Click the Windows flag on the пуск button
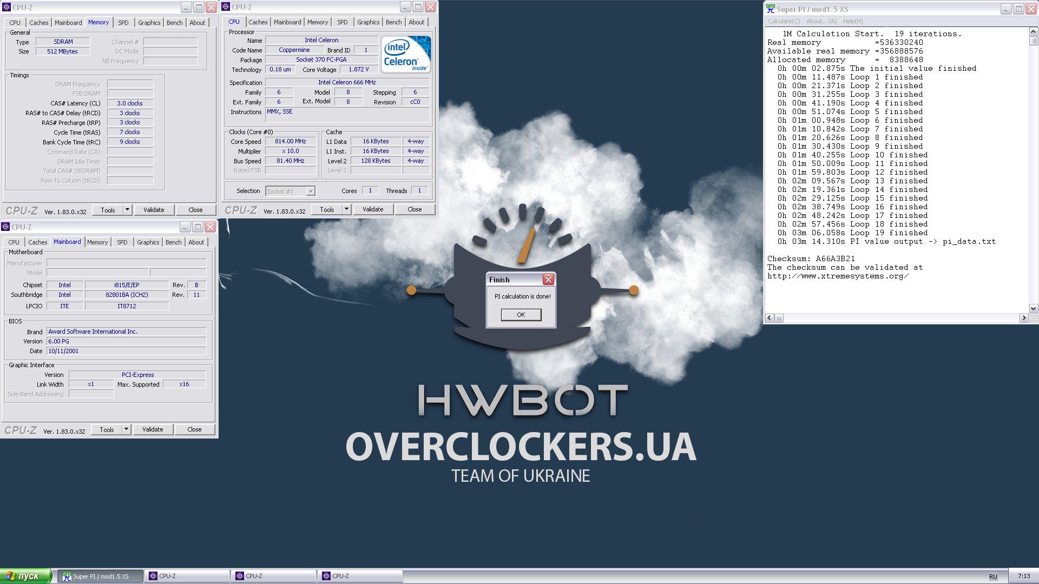Screen dimensions: 1039x584 10,576
